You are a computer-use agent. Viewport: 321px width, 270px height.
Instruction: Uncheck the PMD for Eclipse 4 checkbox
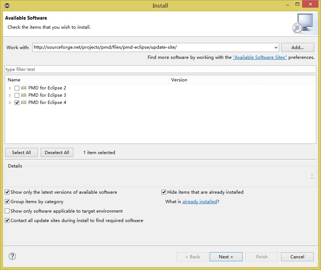click(17, 102)
